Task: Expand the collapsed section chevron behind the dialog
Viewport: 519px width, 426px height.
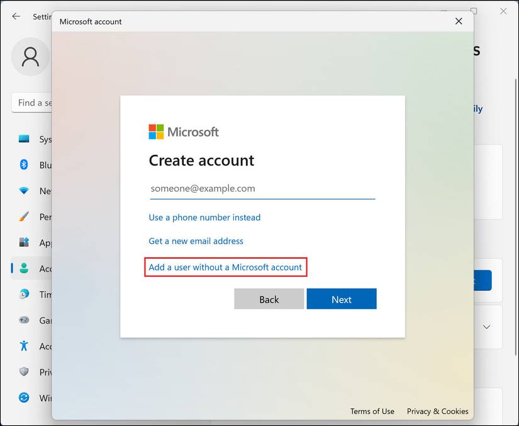Action: click(486, 327)
